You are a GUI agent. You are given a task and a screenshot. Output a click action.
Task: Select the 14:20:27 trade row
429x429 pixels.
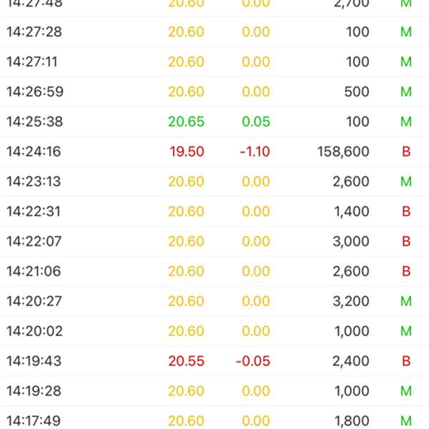214,301
